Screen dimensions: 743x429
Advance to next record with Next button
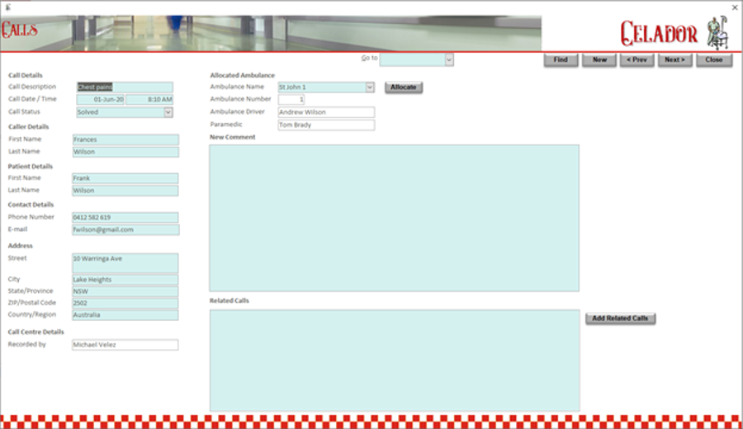[674, 59]
